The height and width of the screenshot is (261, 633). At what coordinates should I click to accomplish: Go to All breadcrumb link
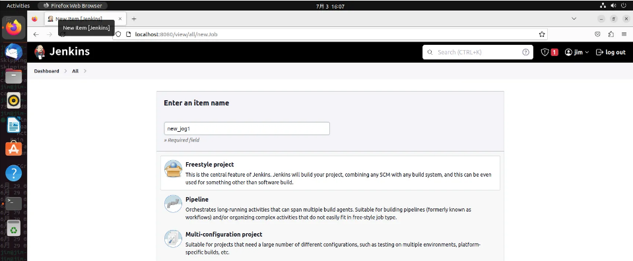pyautogui.click(x=75, y=71)
